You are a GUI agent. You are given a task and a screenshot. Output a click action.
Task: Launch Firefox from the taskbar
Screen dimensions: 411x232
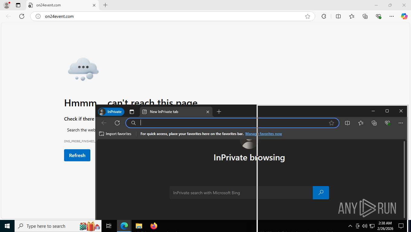(x=154, y=226)
